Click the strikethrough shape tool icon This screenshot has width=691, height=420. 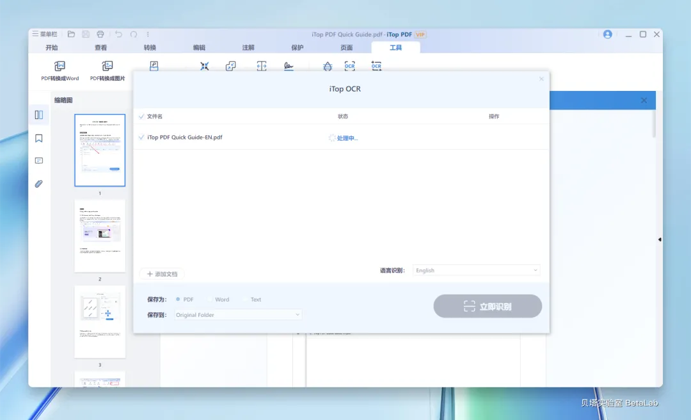point(328,66)
